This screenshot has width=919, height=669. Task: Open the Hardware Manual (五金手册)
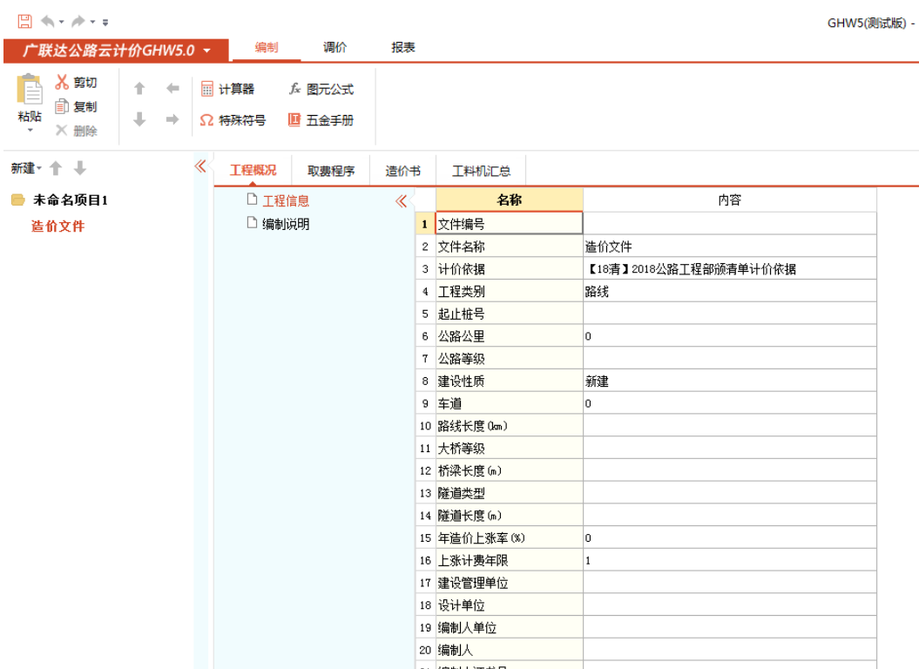tap(321, 121)
